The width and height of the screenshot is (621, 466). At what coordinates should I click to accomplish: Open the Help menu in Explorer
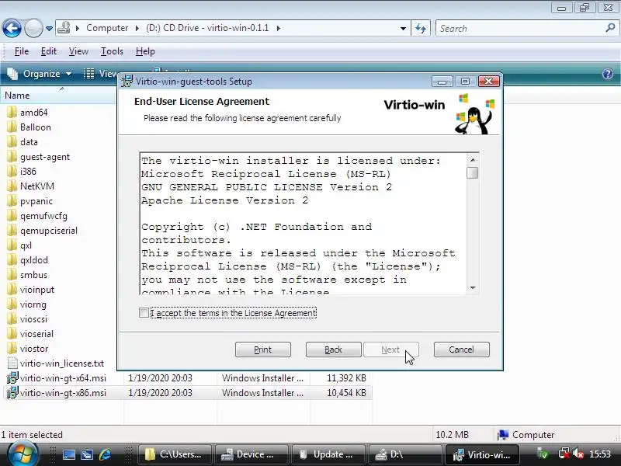(145, 51)
